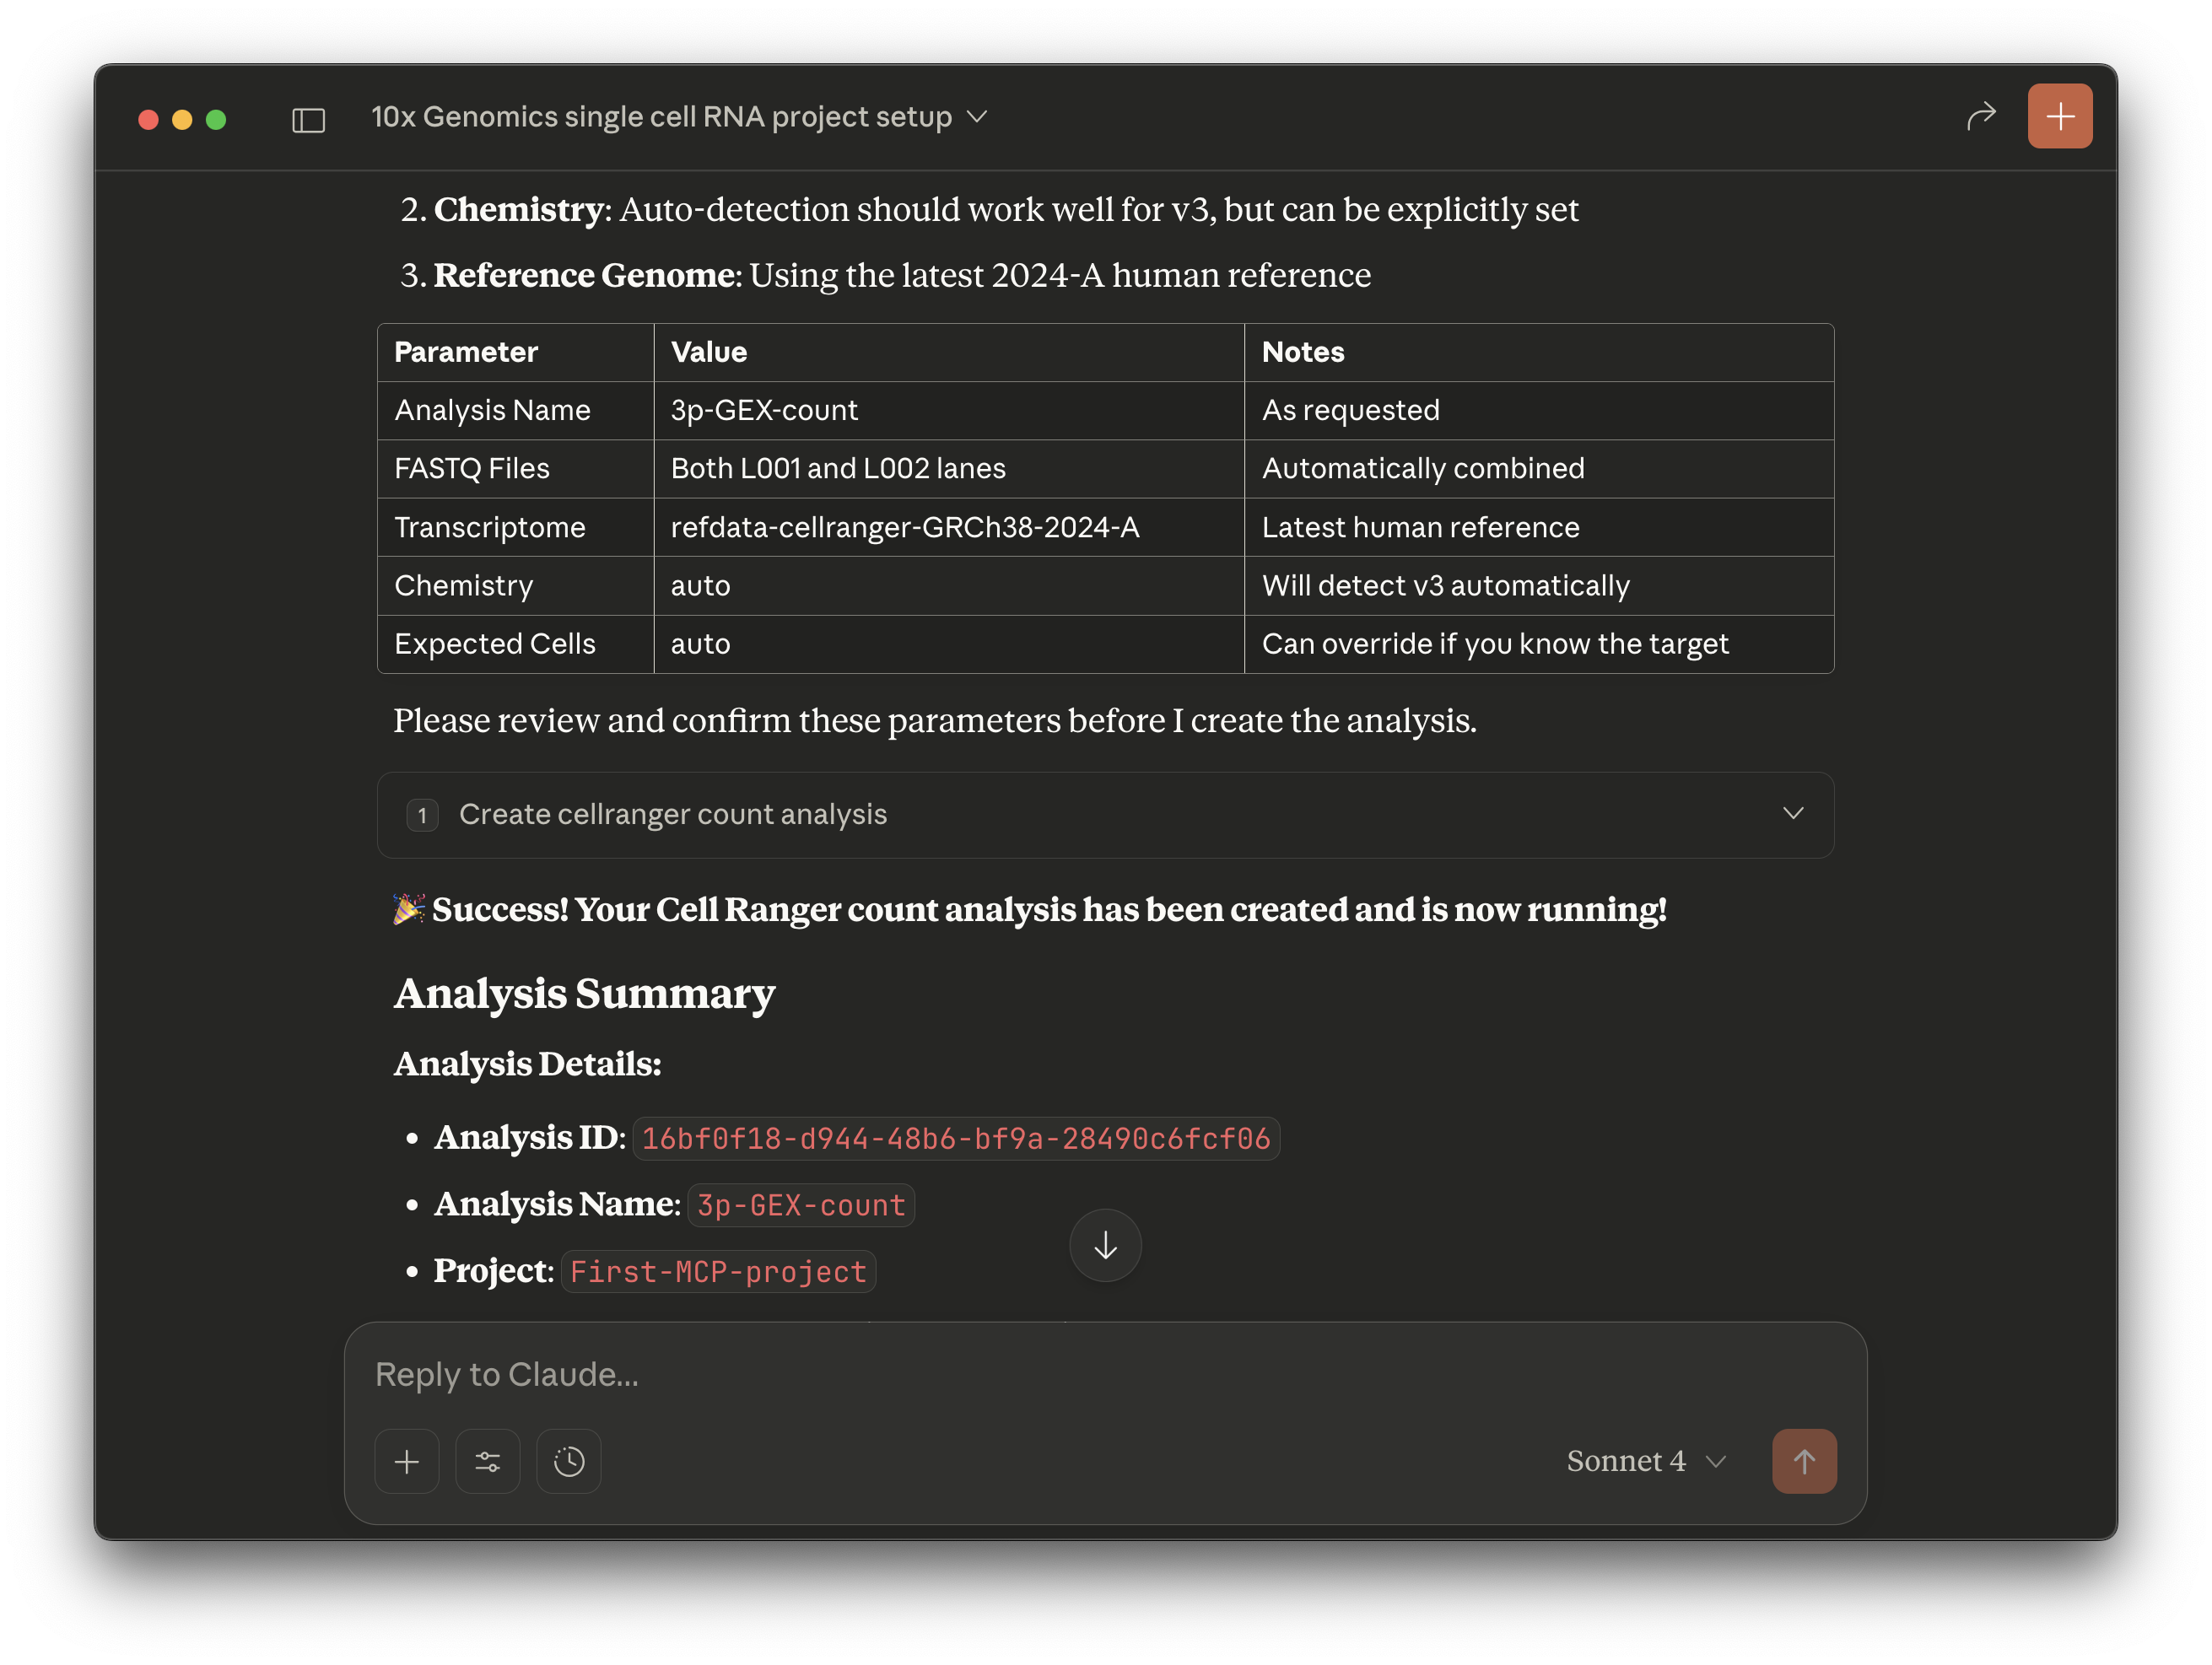Click the 3p-GEX-count analysis name code
This screenshot has height=1665, width=2212.
pyautogui.click(x=800, y=1205)
